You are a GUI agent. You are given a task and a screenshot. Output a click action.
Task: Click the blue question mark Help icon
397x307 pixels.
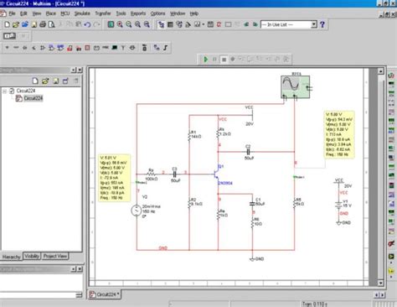tap(322, 24)
